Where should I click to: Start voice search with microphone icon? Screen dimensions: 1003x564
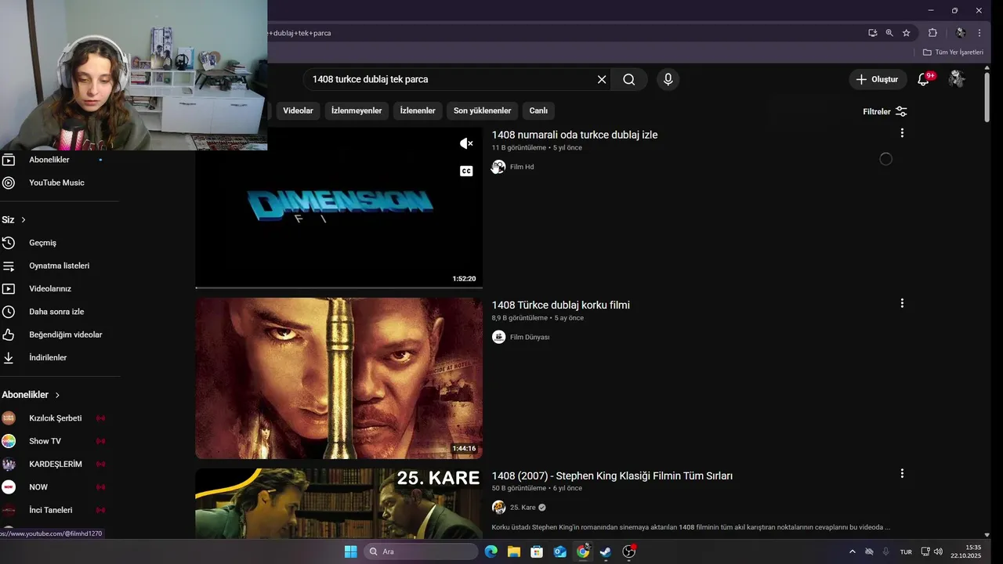[x=668, y=79]
